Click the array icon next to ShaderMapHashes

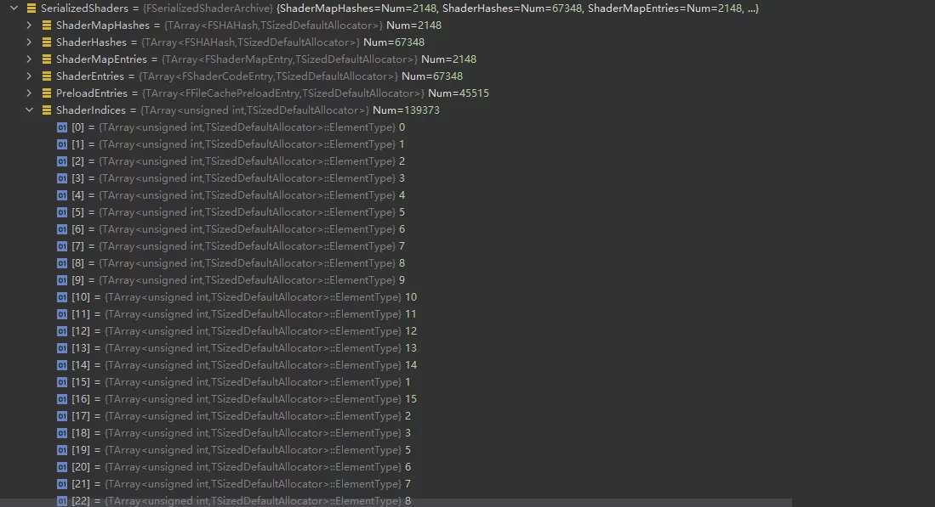(47, 25)
